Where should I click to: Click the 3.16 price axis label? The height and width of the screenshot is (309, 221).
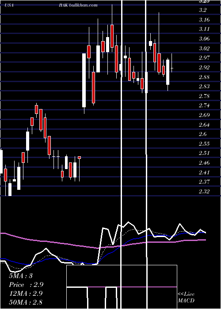point(204,20)
